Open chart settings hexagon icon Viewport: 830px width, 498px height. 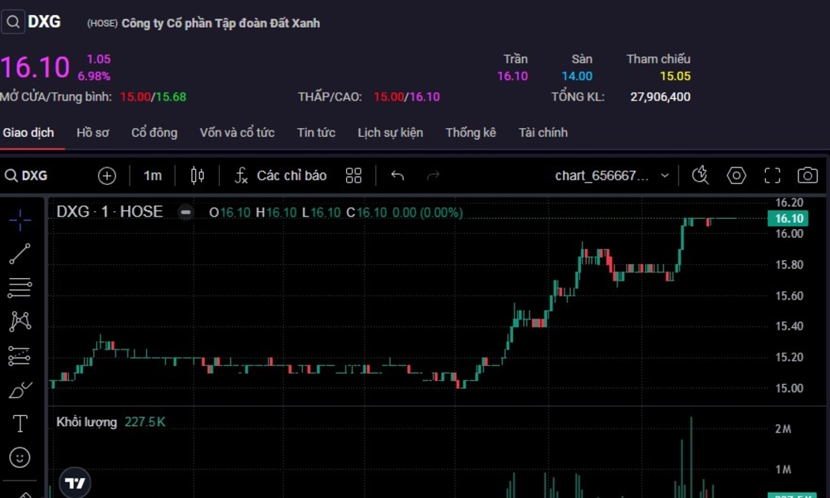(736, 175)
